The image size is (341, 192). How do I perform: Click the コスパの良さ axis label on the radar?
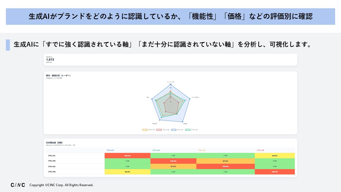195,97
